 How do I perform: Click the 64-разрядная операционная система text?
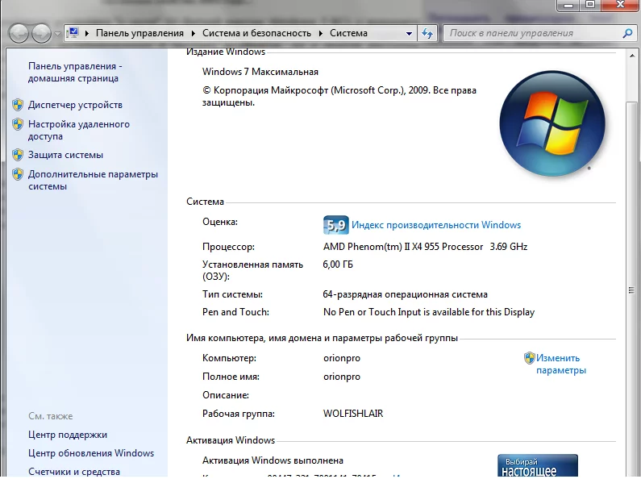(405, 294)
